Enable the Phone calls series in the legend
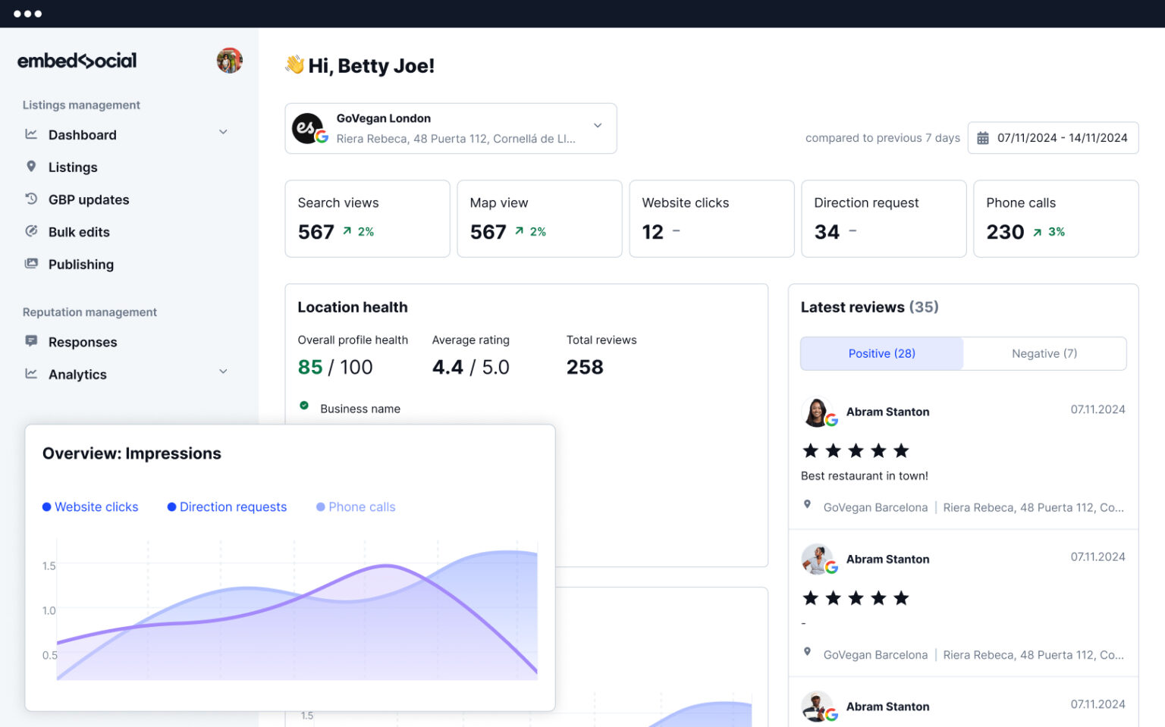The image size is (1165, 727). (x=362, y=506)
